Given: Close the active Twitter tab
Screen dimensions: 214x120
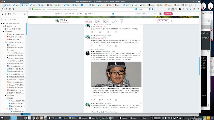Looking at the screenshot, I should tap(27, 5).
